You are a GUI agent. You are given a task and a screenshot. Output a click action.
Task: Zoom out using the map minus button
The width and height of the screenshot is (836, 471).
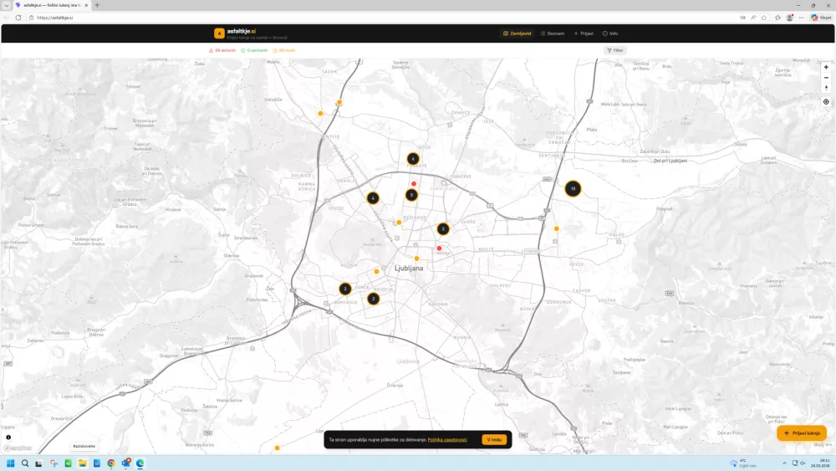(826, 78)
